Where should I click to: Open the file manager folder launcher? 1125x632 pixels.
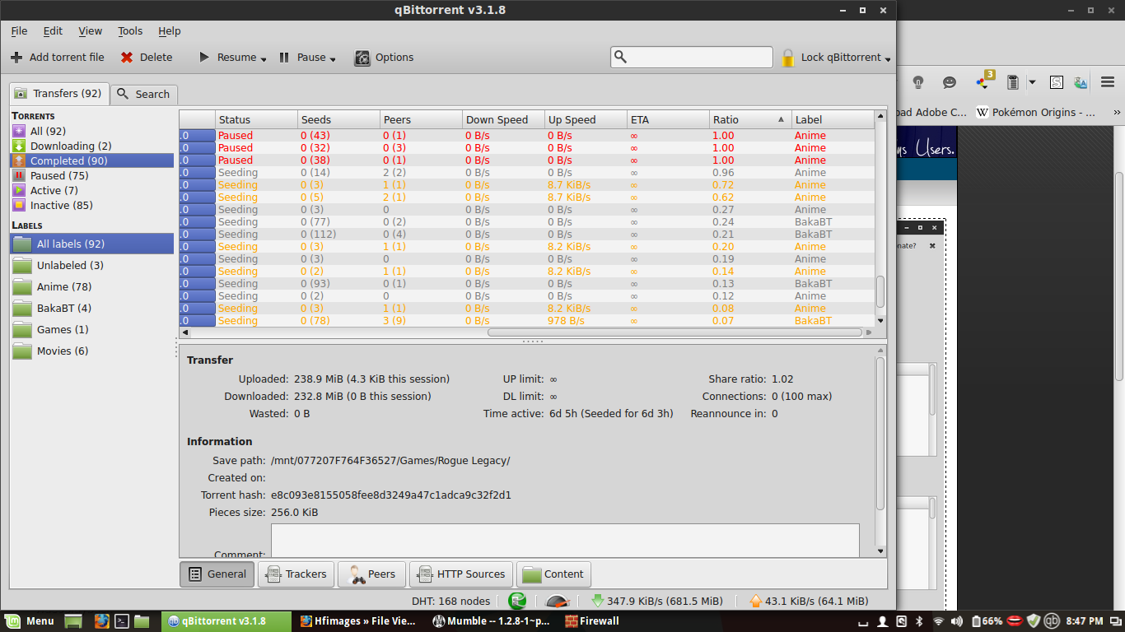142,621
